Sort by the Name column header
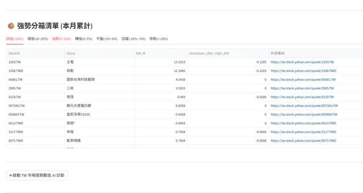The width and height of the screenshot is (363, 193). (99, 53)
